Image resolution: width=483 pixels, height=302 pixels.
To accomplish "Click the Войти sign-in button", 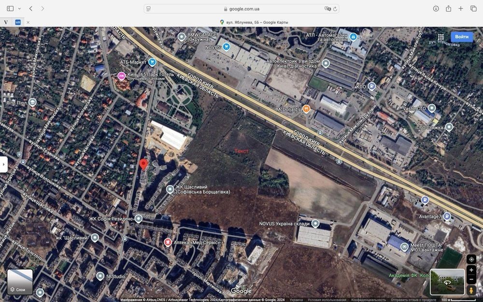I will click(x=462, y=37).
